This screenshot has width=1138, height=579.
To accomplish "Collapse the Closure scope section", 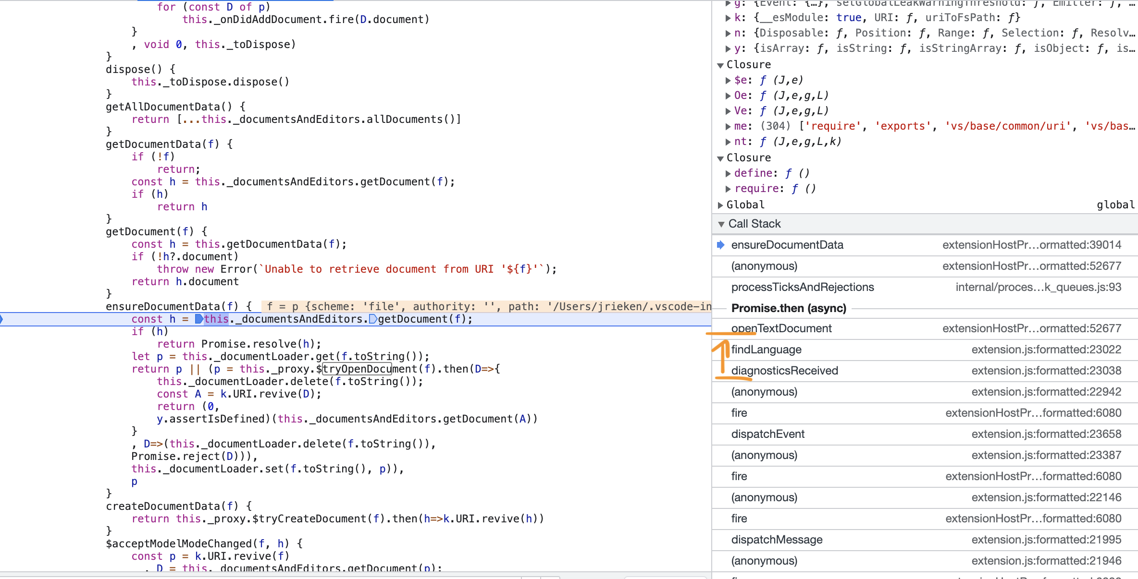I will [720, 64].
